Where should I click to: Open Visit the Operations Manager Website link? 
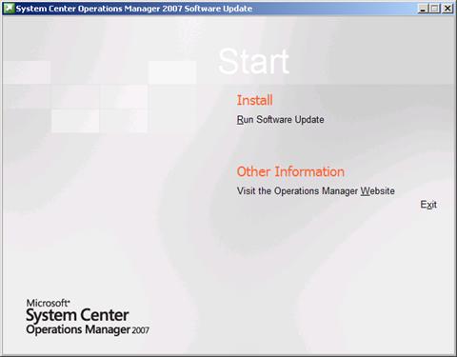pyautogui.click(x=316, y=191)
